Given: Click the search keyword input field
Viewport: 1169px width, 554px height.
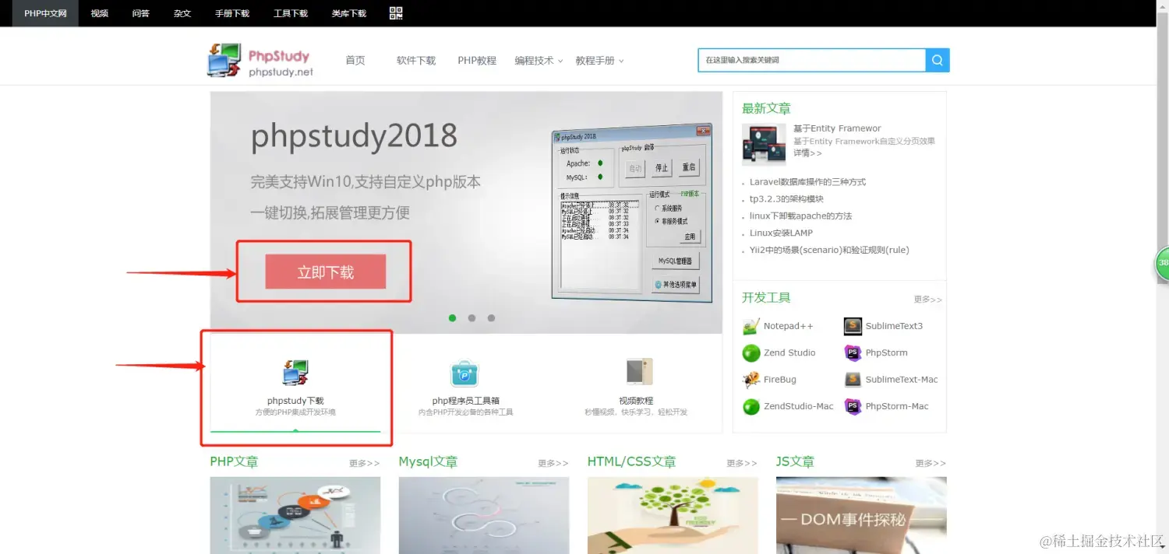Looking at the screenshot, I should [x=811, y=60].
